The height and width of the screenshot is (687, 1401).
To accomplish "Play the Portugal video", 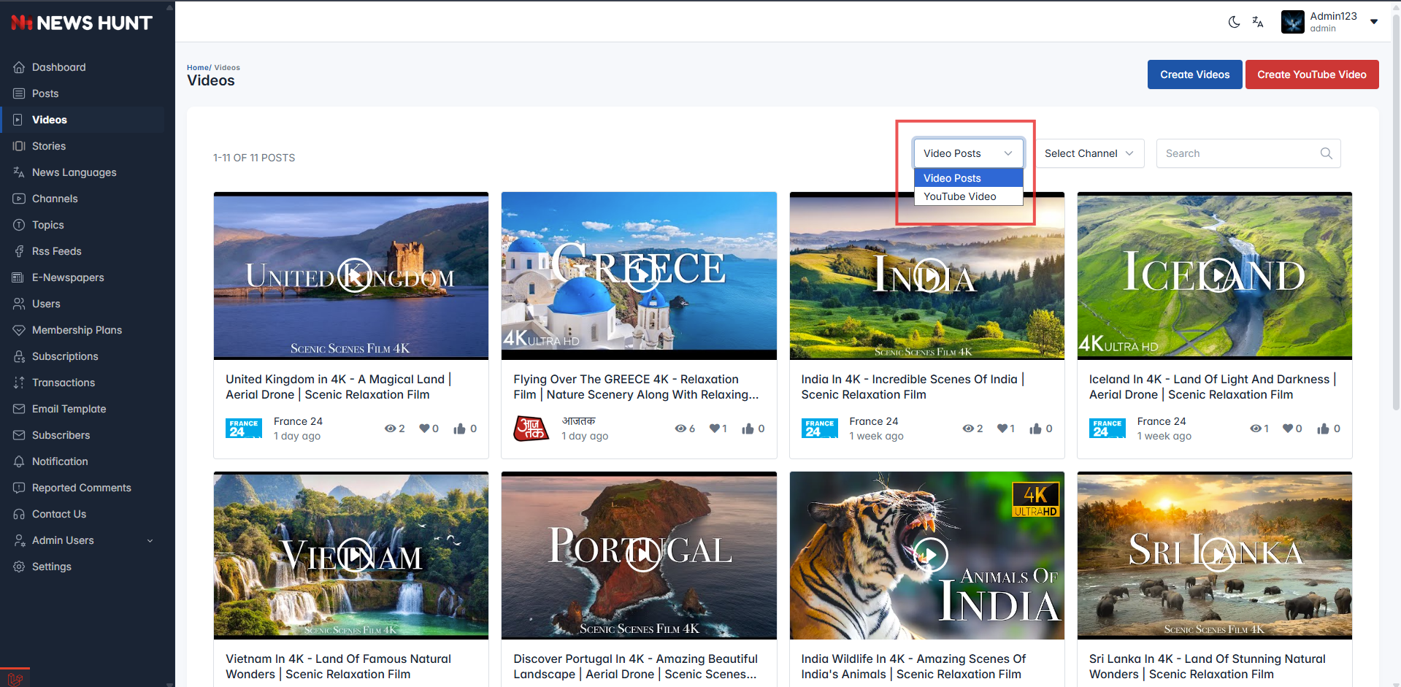I will (x=642, y=555).
